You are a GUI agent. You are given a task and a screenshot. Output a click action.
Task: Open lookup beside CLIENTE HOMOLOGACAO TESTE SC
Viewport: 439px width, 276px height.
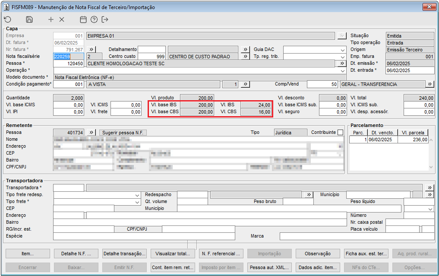tap(342, 63)
